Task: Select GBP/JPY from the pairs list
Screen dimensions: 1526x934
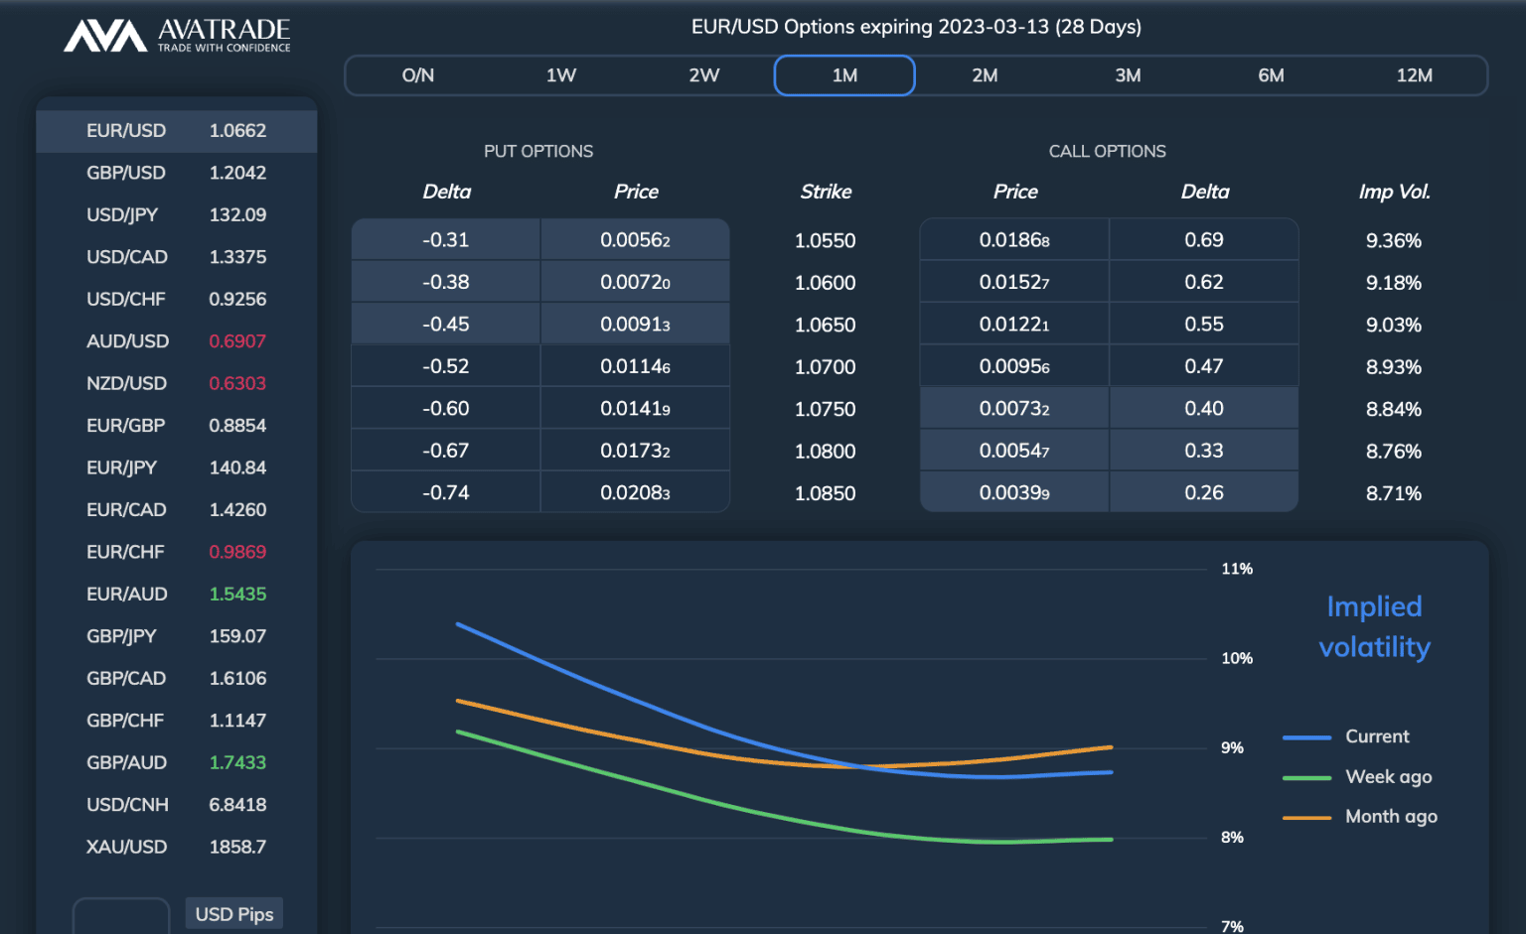Action: tap(177, 636)
